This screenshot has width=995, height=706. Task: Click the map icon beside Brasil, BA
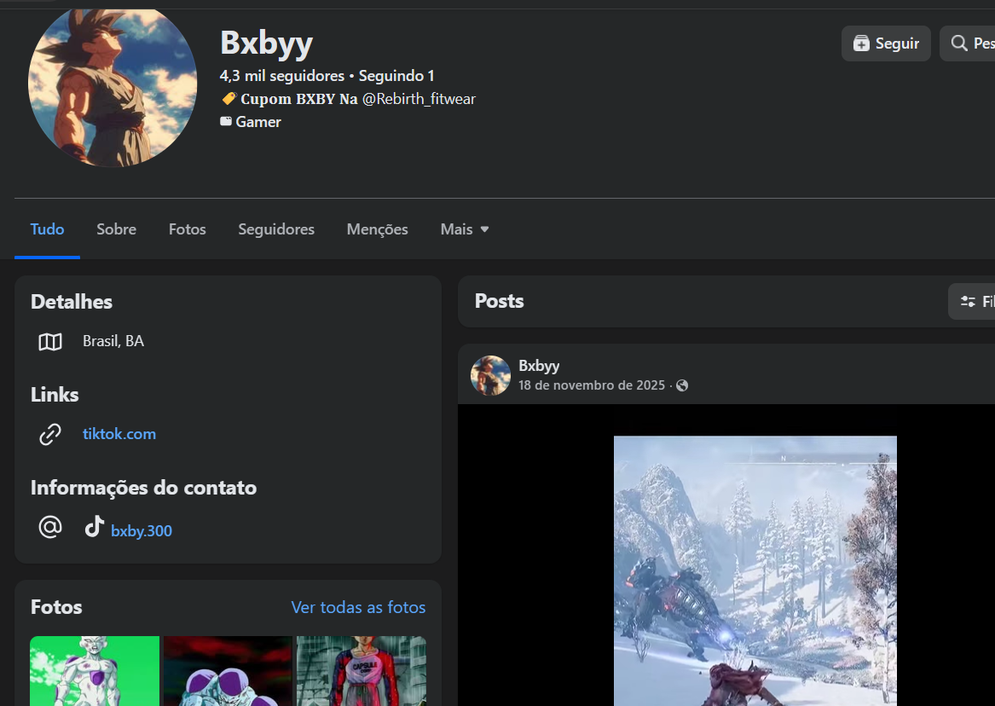[50, 342]
